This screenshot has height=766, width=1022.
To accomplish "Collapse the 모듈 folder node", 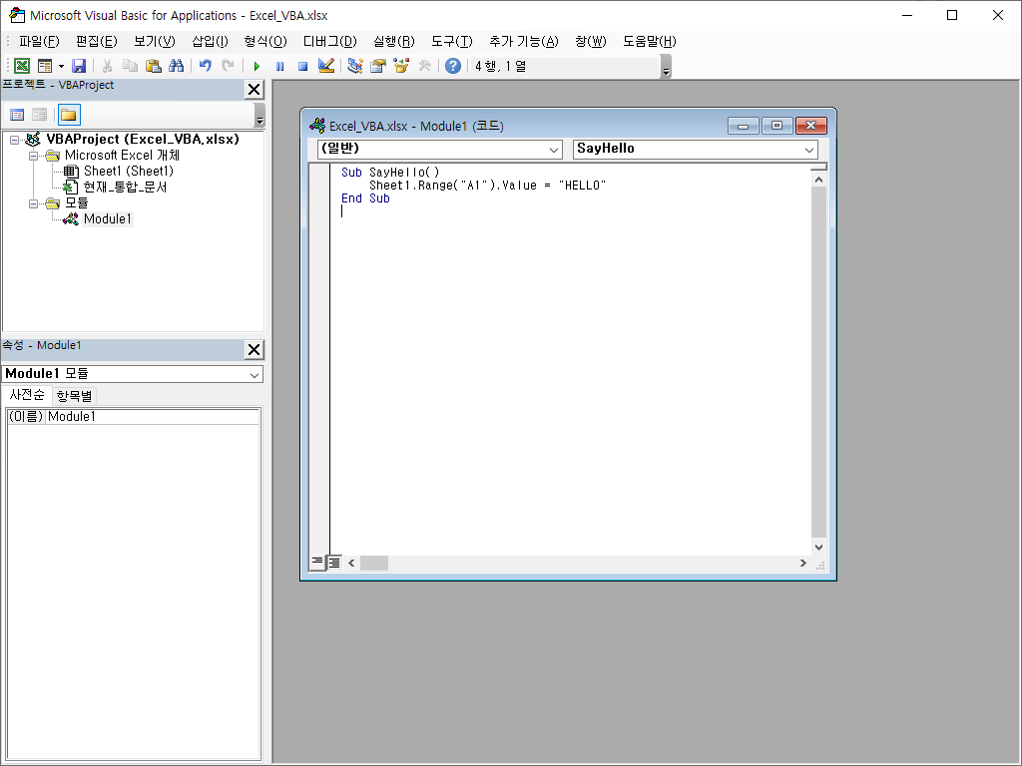I will click(x=33, y=203).
